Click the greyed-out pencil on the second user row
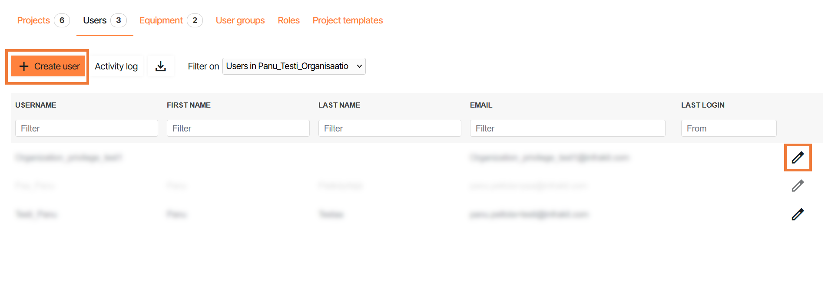This screenshot has height=289, width=838. [x=798, y=186]
